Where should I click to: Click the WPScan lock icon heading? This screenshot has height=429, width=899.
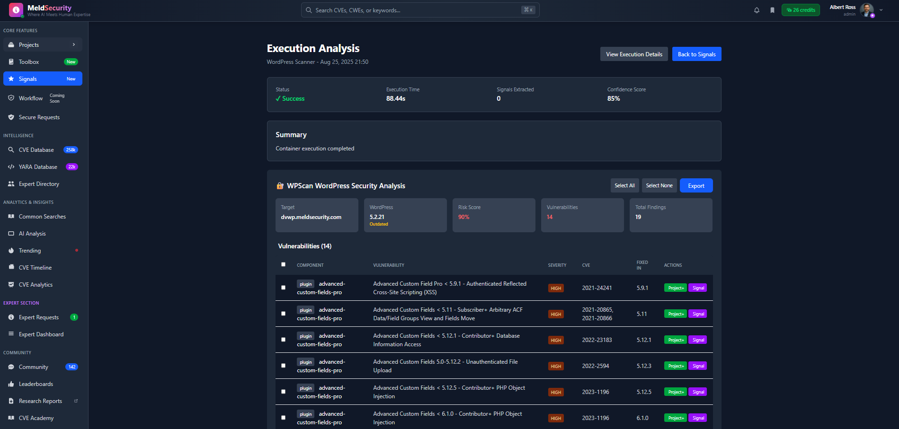(x=280, y=186)
